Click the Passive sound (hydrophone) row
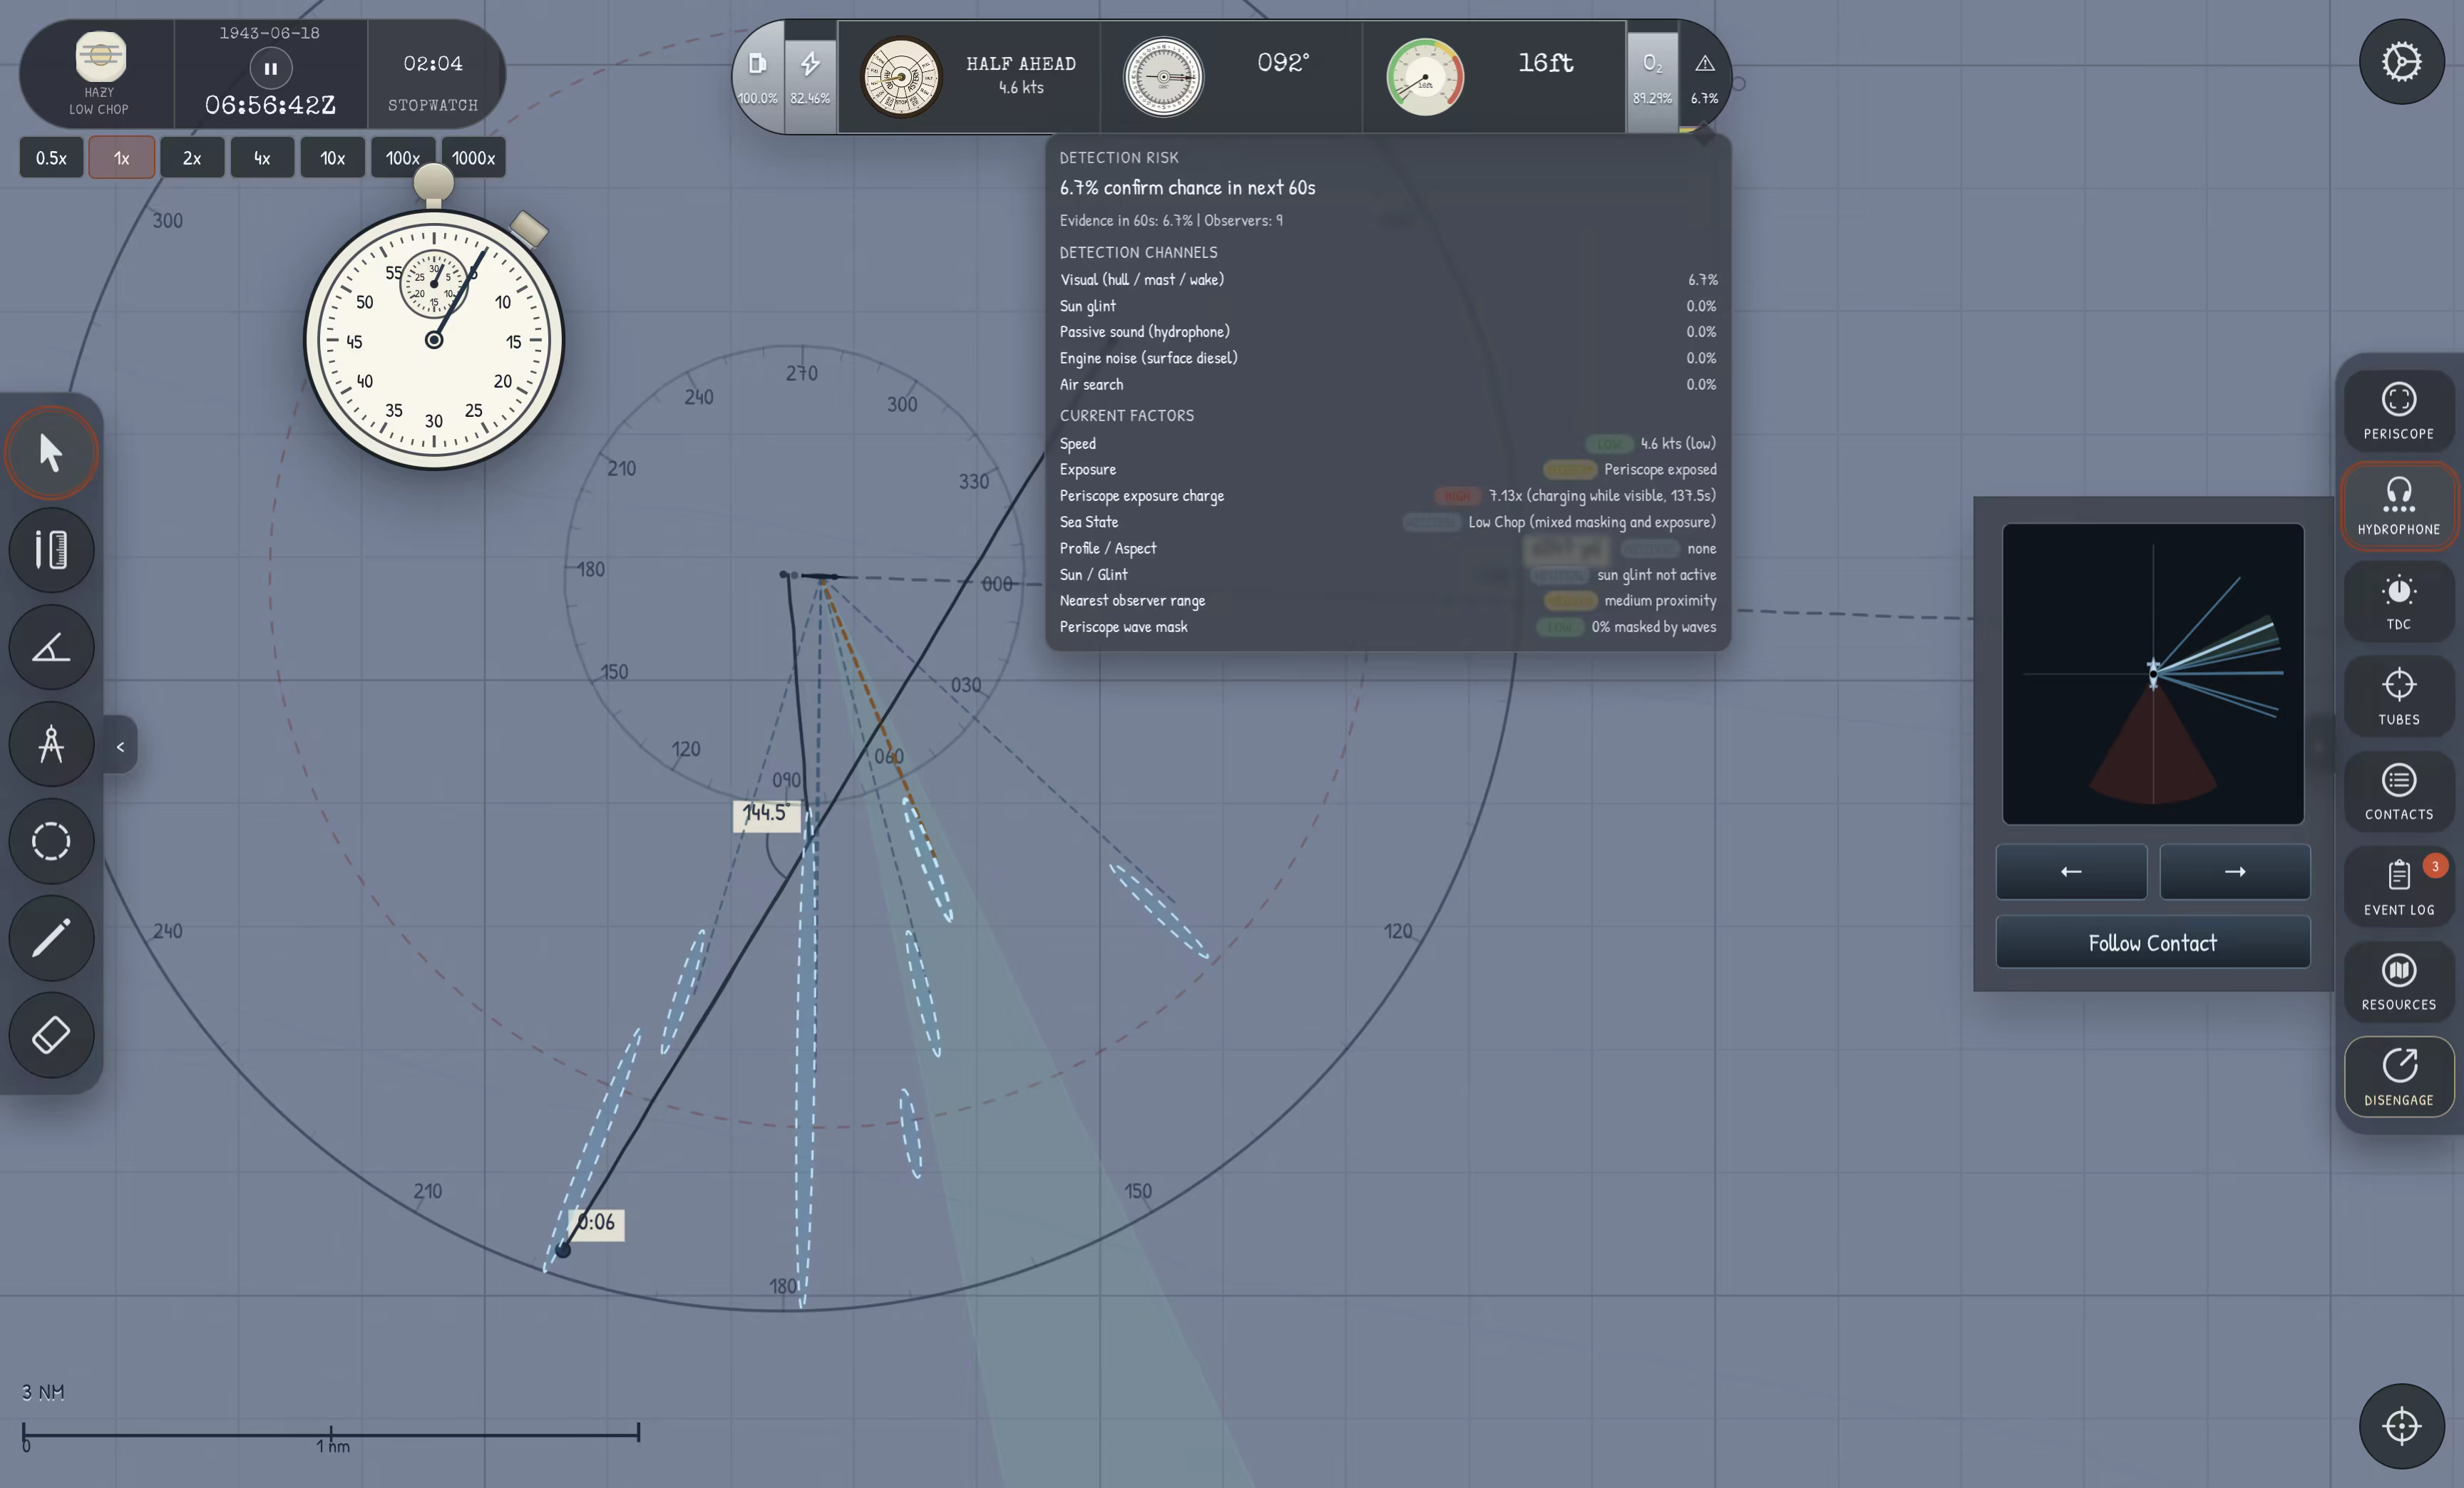The image size is (2464, 1488). [1388, 332]
